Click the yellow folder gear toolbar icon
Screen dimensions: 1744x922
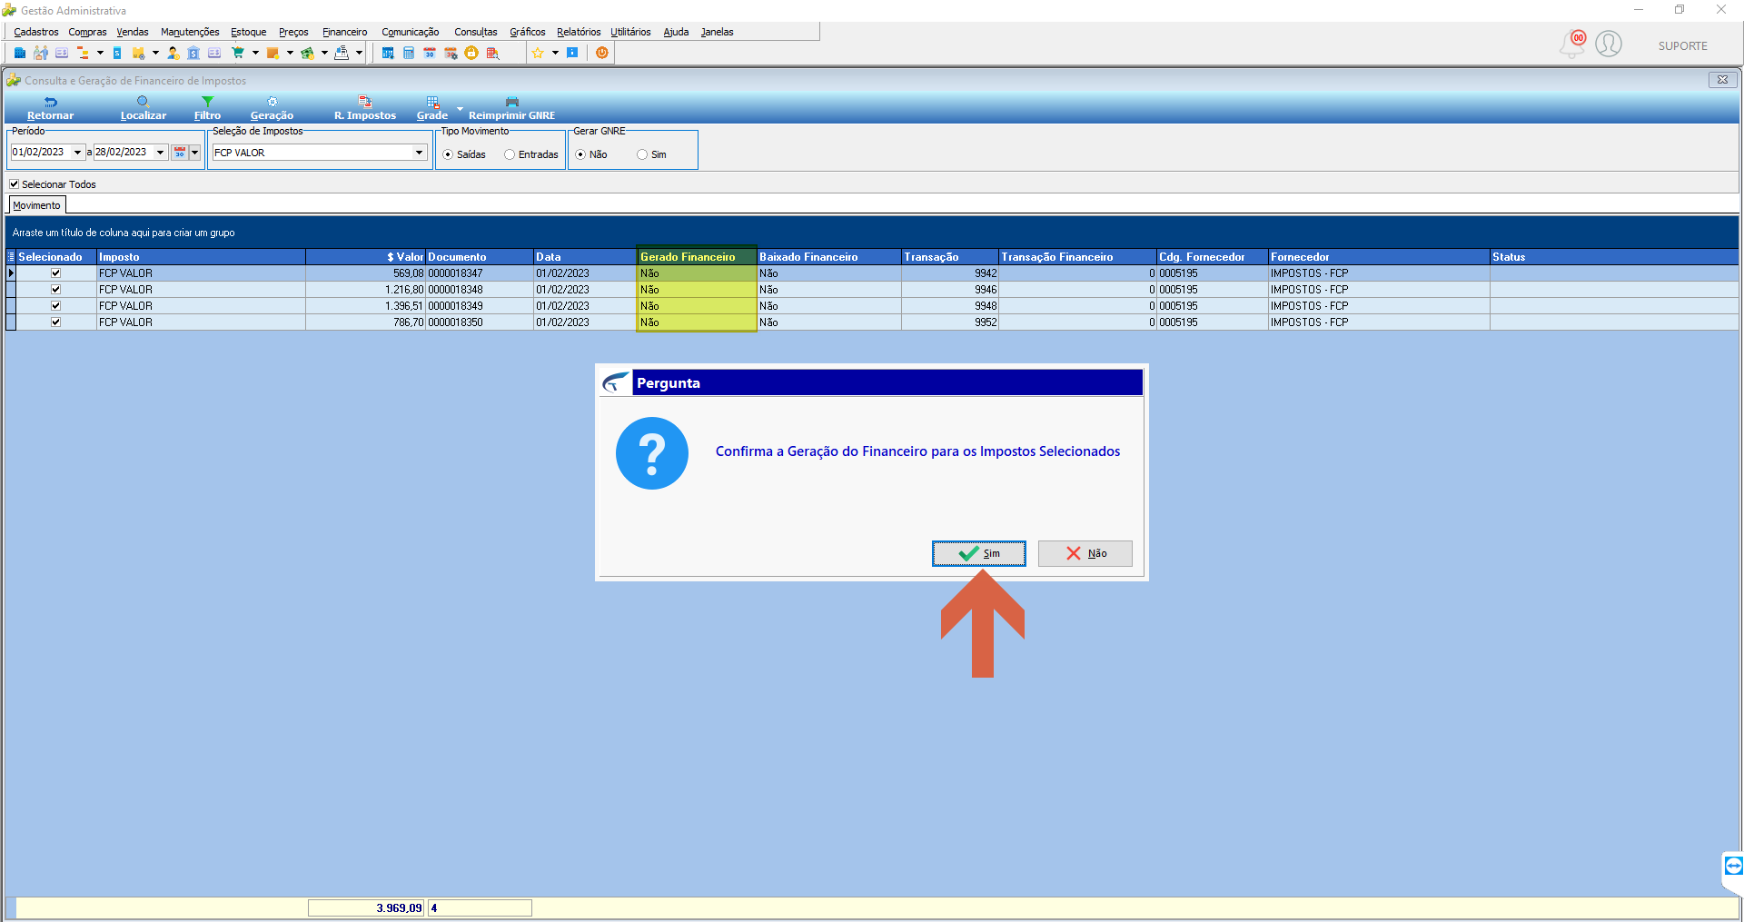click(x=139, y=54)
